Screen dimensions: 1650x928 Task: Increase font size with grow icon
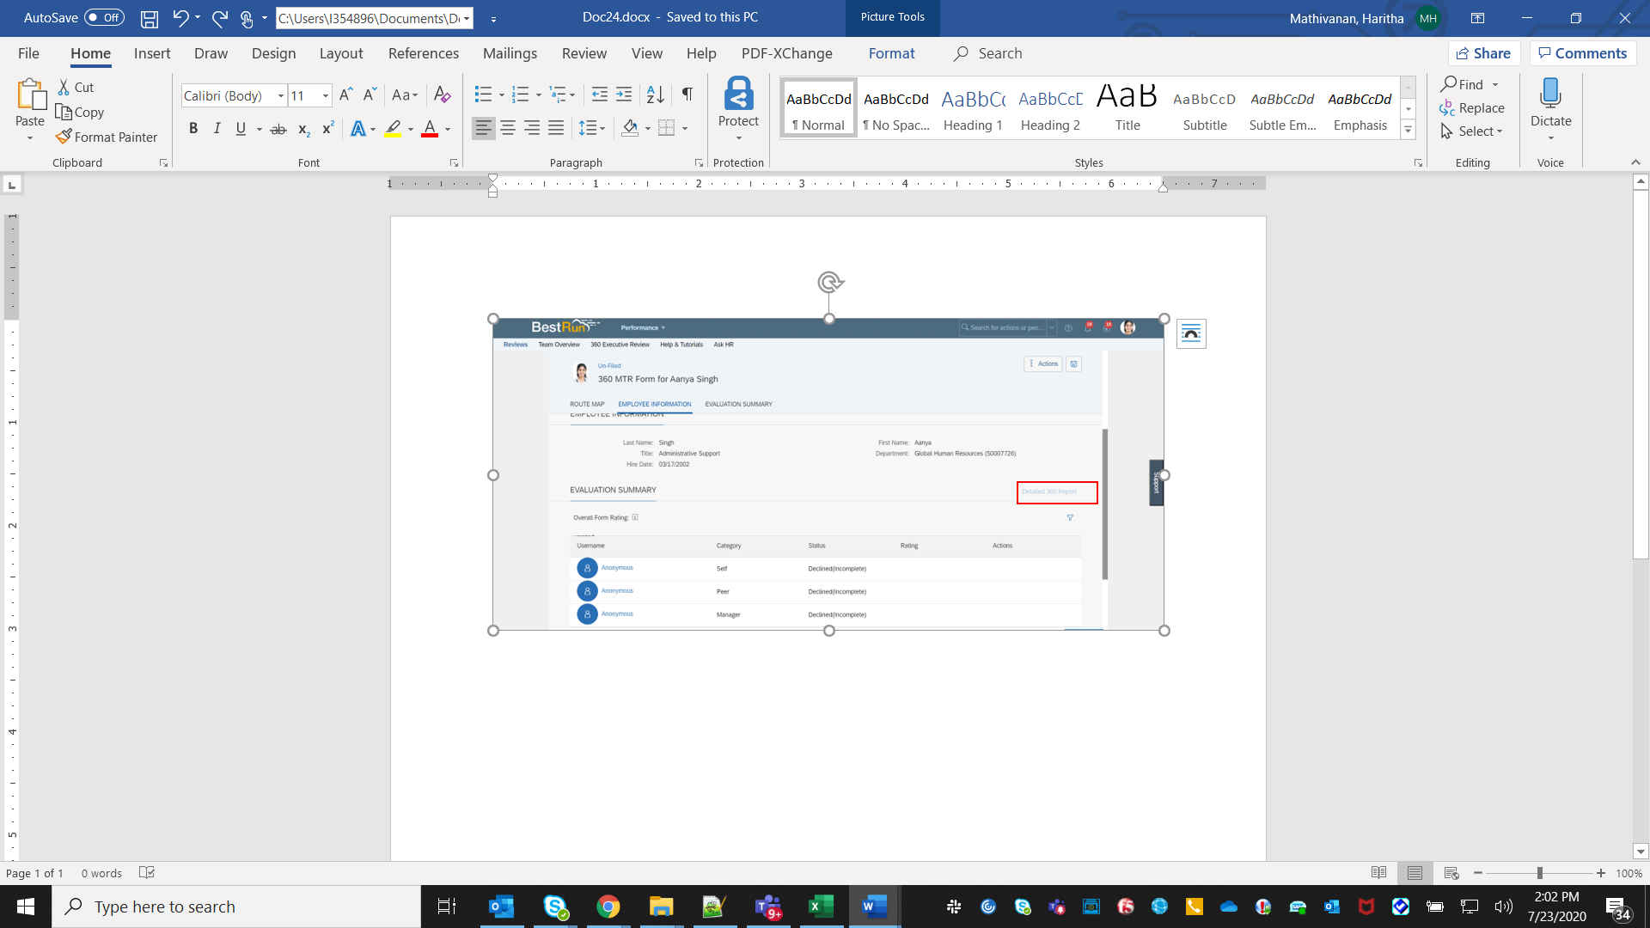click(x=345, y=95)
